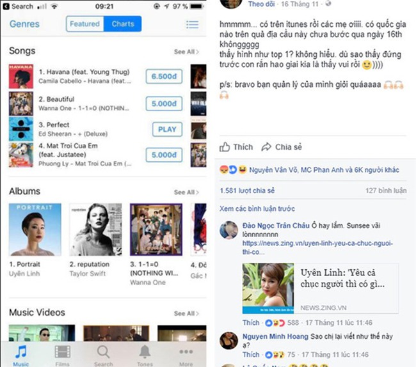The width and height of the screenshot is (416, 367).
Task: Buy Havana for 6.500đ
Action: click(x=164, y=76)
